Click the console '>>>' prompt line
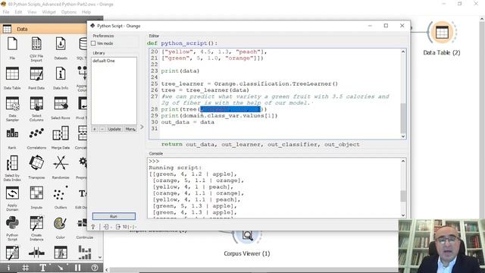Screen dimensions: 485x273 click(x=154, y=162)
